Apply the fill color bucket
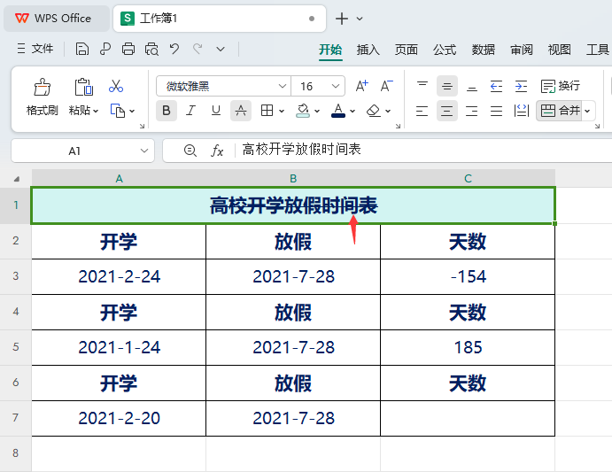 click(303, 111)
